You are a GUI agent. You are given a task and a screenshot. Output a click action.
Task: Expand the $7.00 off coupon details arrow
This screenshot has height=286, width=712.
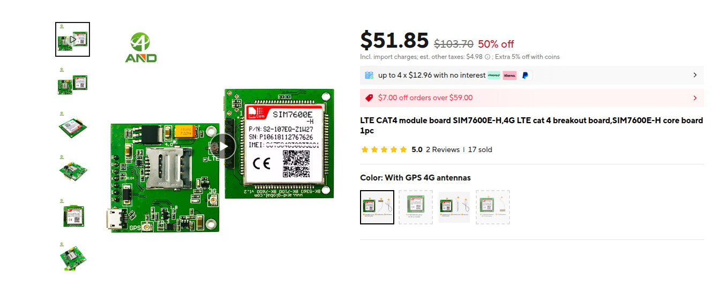pyautogui.click(x=695, y=98)
